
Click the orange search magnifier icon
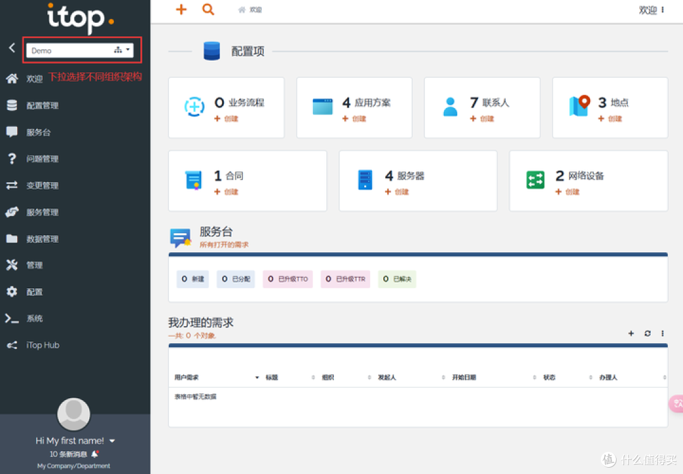(208, 9)
